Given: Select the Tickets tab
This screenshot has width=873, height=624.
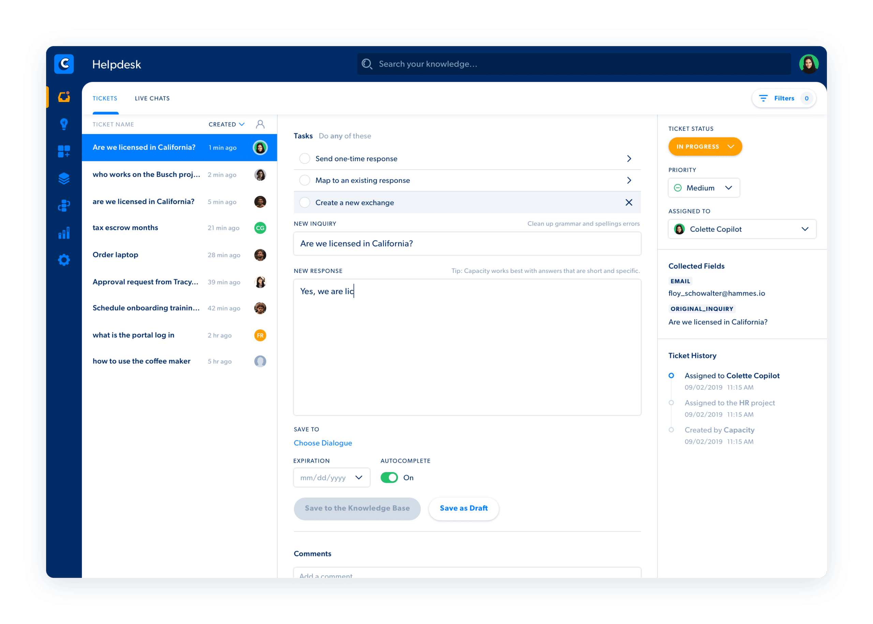Looking at the screenshot, I should click(x=105, y=98).
